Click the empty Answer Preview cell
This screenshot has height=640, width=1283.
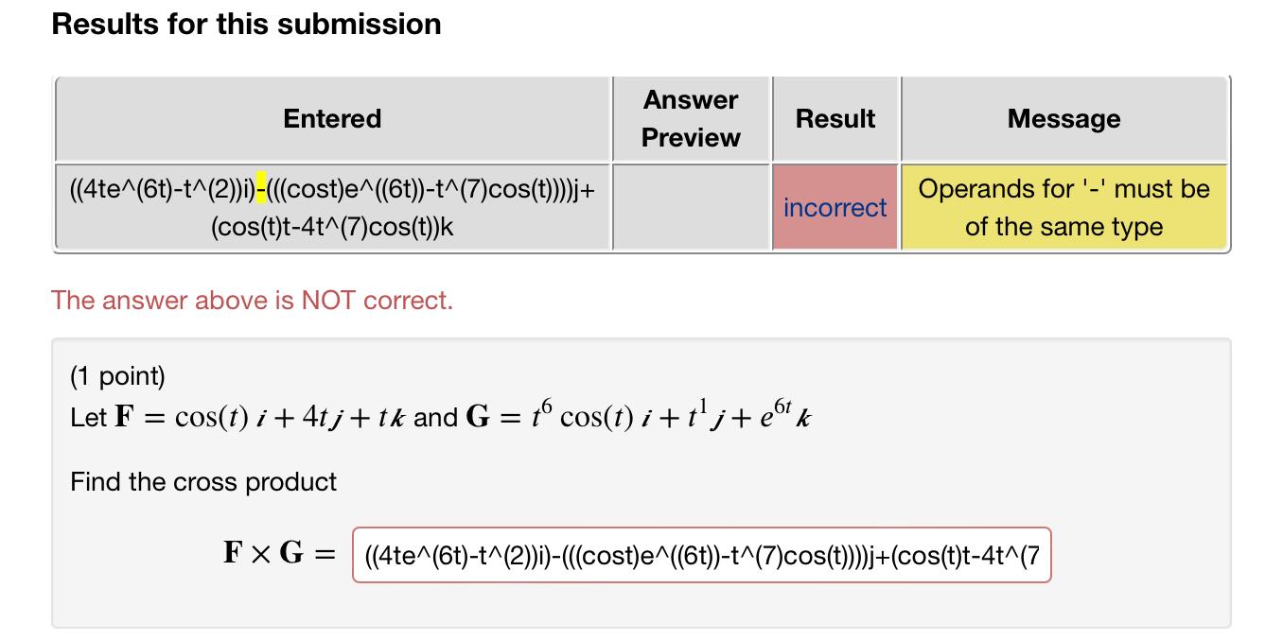pyautogui.click(x=690, y=206)
